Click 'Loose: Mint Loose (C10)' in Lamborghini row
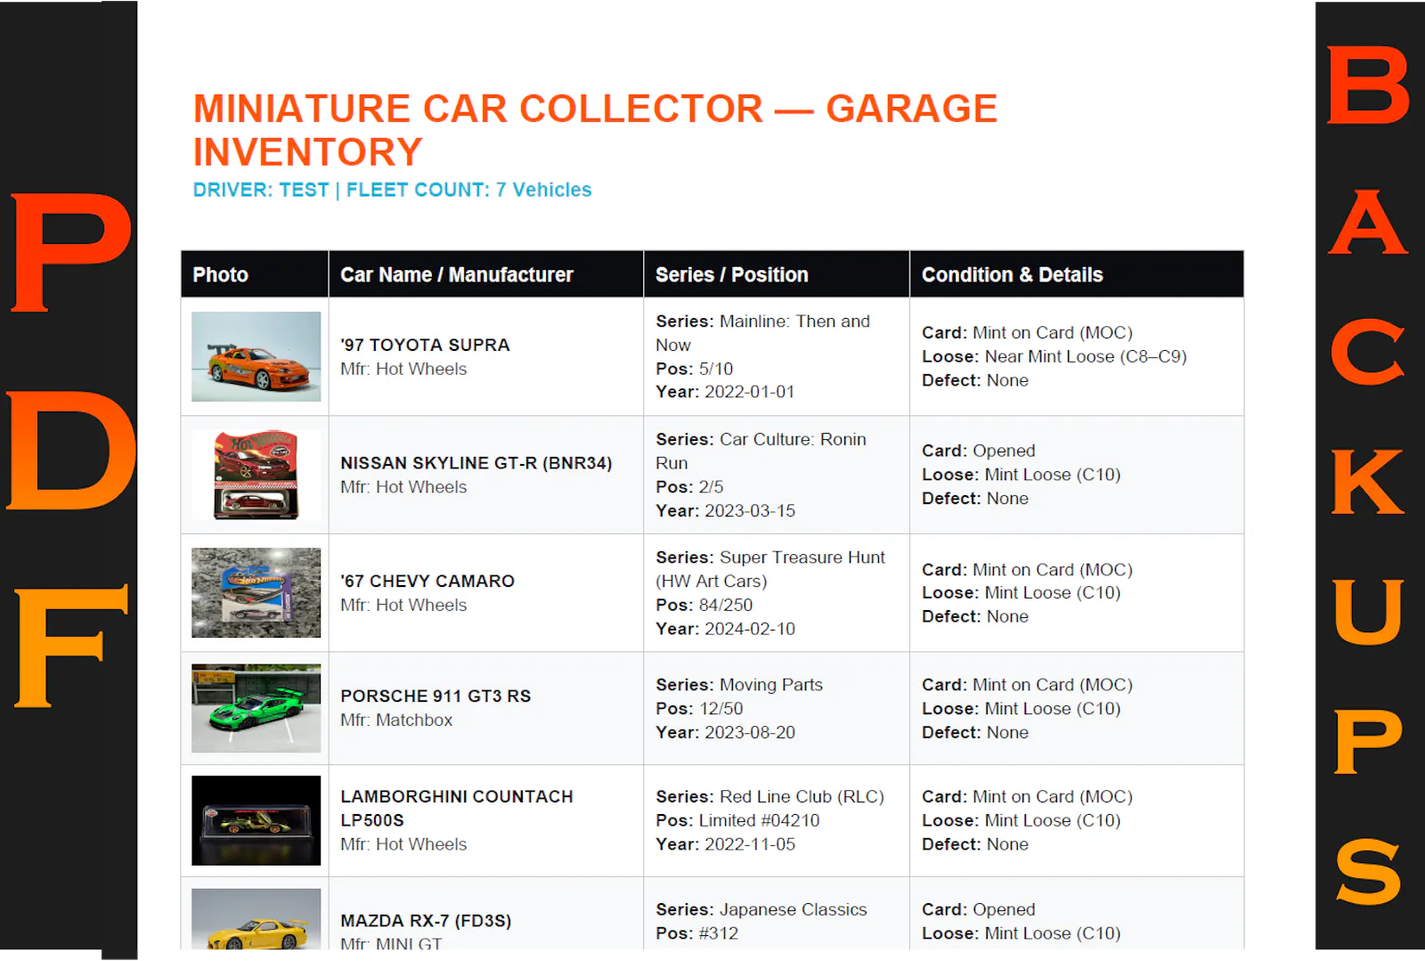The image size is (1425, 961). pyautogui.click(x=1021, y=820)
